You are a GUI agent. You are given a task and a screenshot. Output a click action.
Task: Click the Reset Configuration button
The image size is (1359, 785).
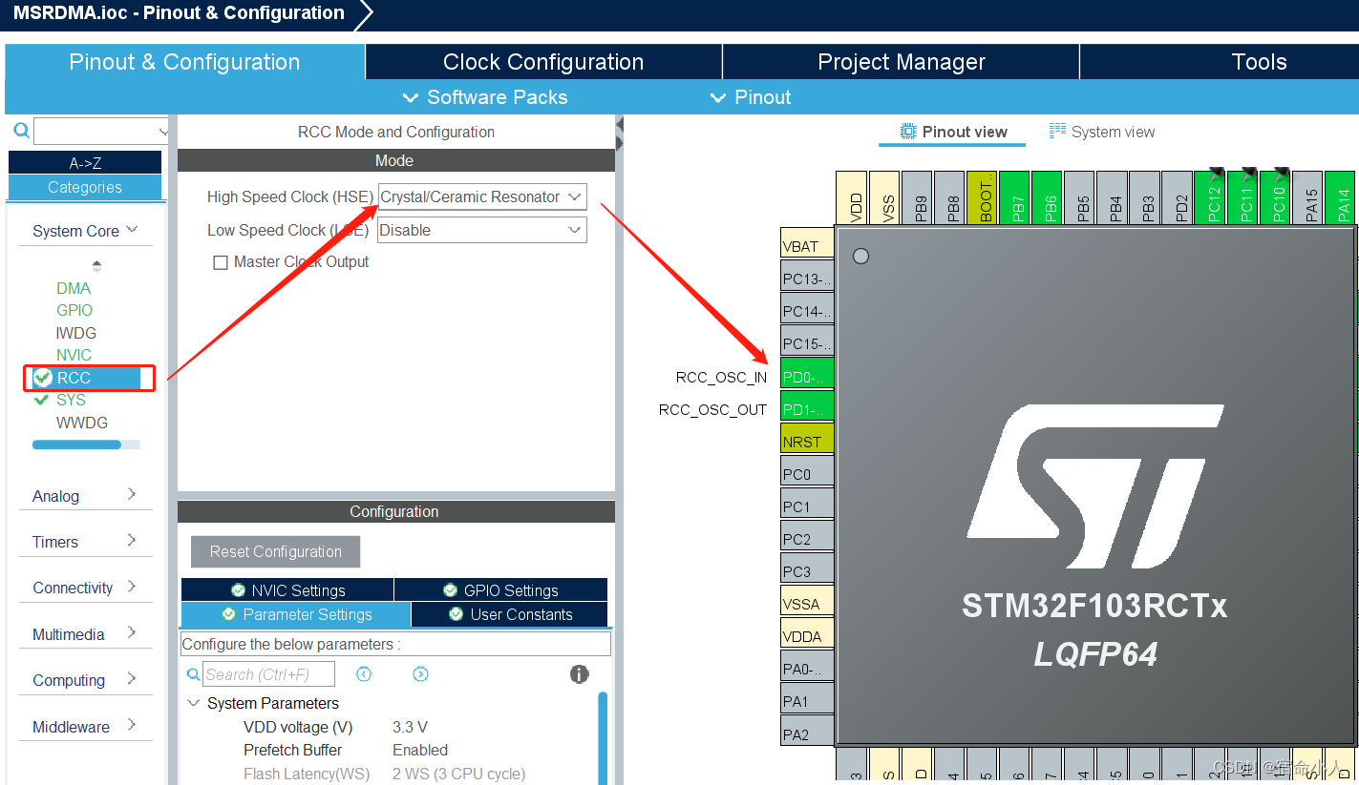(x=275, y=551)
